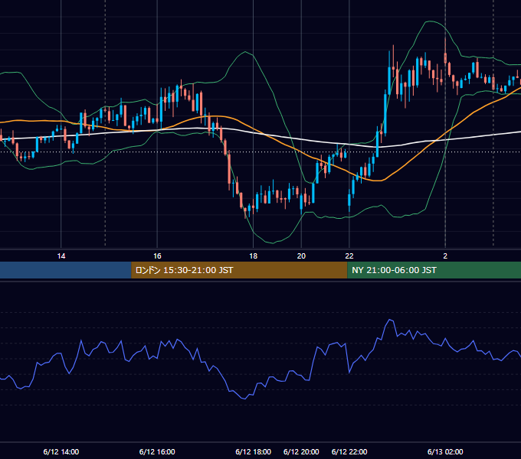Click the 6/12 14:00 date label
This screenshot has width=521, height=459.
pyautogui.click(x=61, y=451)
